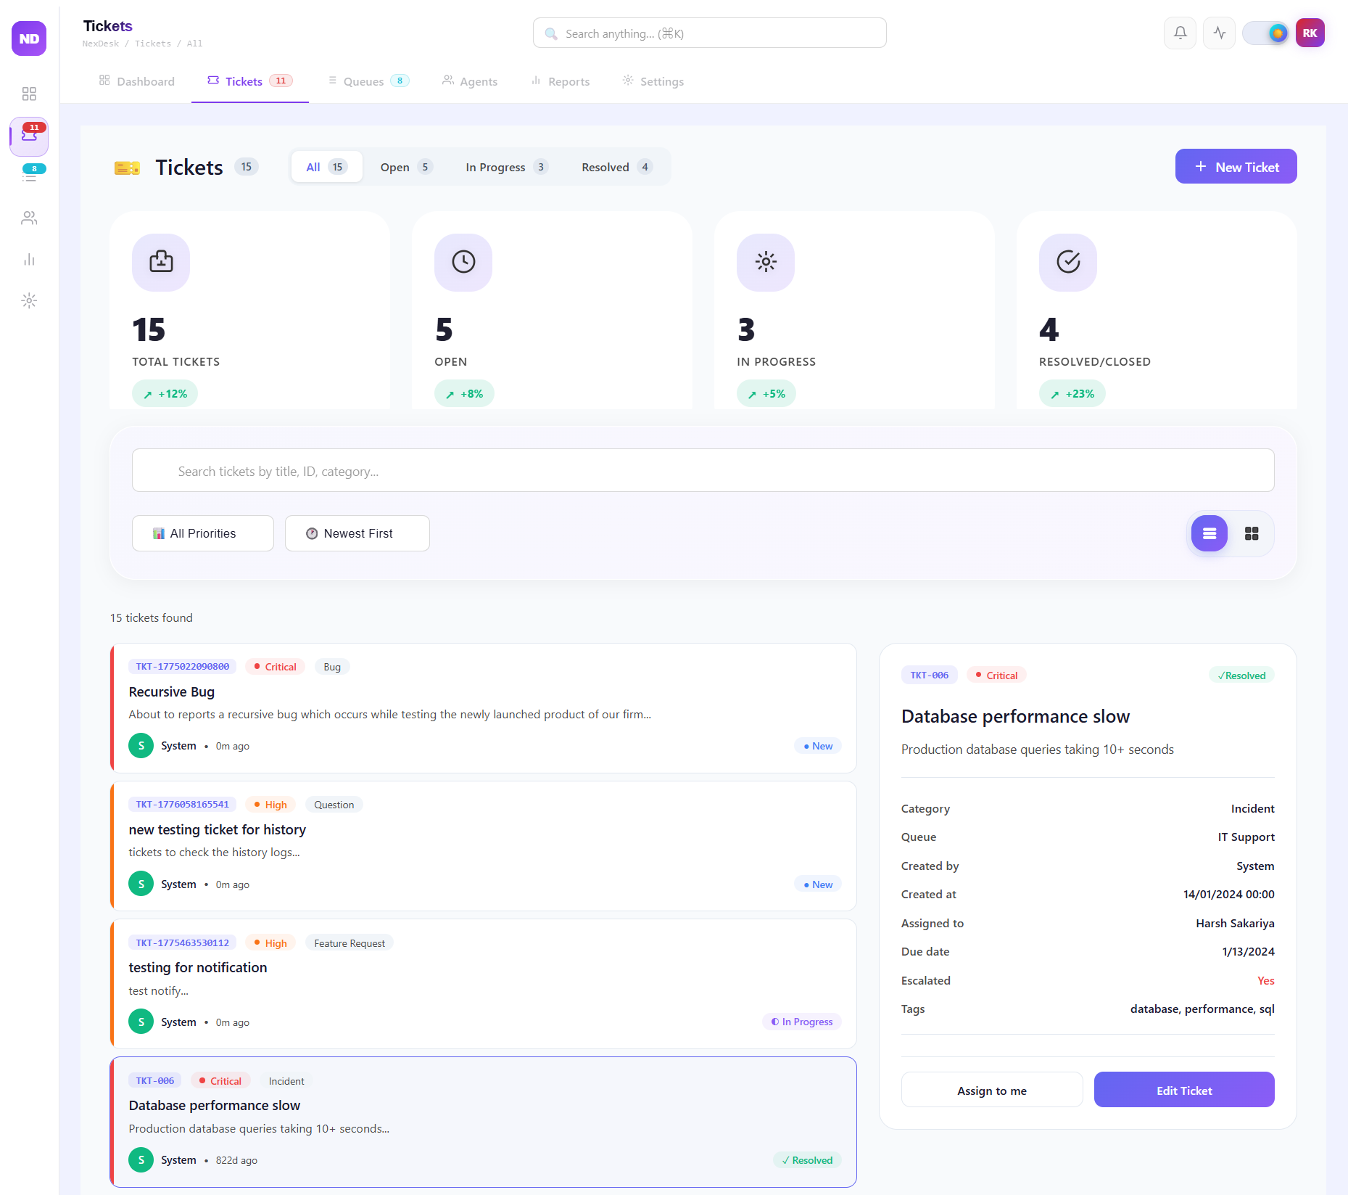This screenshot has width=1348, height=1195.
Task: Open the Dashboard grid icon in sidebar
Action: 29,93
